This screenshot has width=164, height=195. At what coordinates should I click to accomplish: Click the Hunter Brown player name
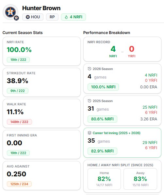coord(41,8)
